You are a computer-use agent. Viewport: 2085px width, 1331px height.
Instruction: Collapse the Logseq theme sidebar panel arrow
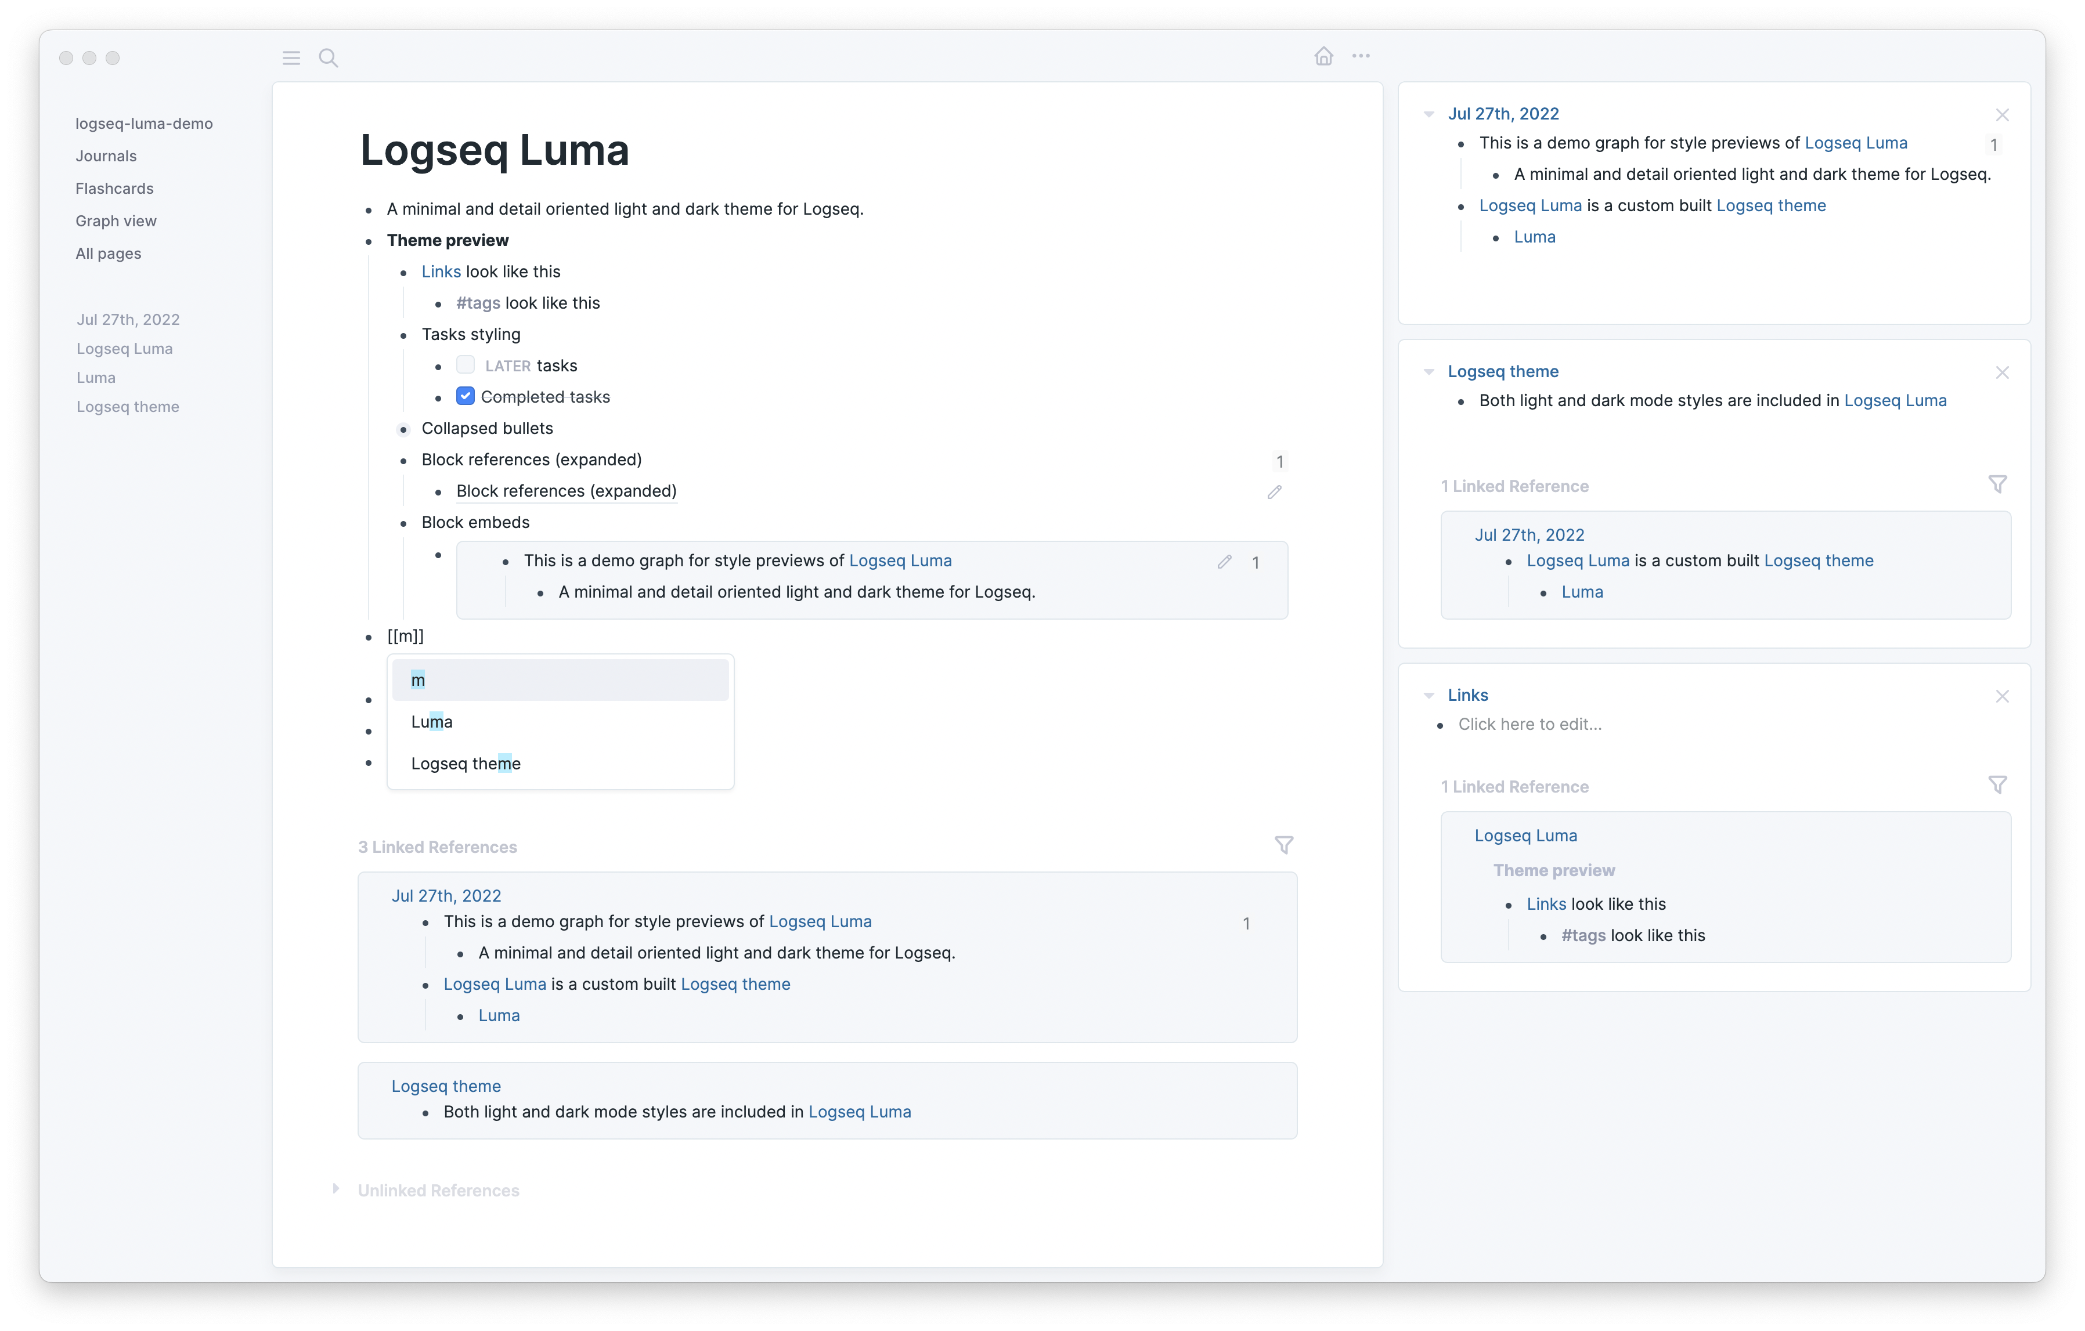click(x=1429, y=372)
